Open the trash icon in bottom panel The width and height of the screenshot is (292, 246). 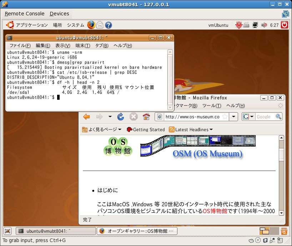tap(284, 231)
